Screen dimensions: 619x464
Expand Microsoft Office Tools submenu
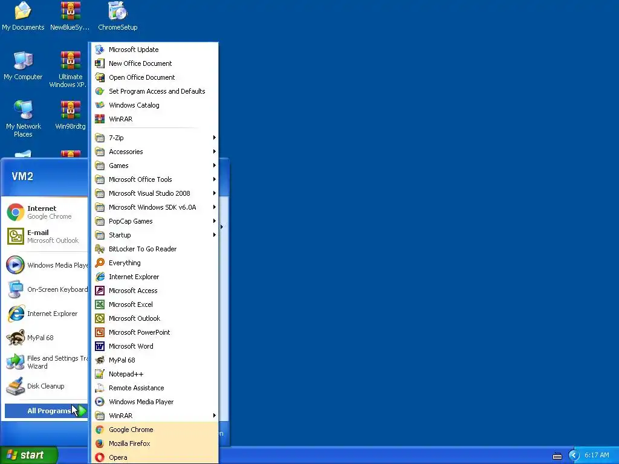point(154,179)
